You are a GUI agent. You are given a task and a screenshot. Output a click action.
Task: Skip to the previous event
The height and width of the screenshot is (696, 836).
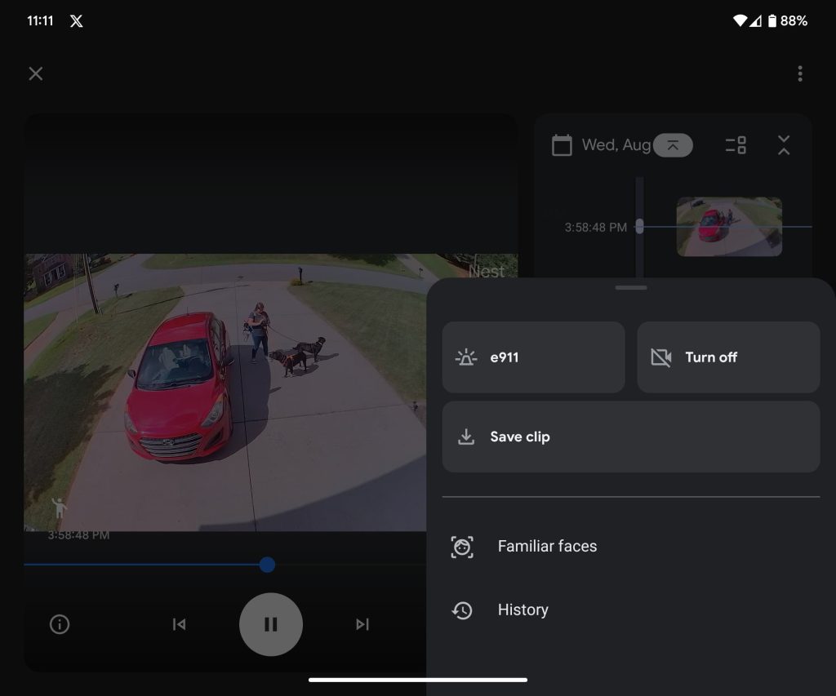[179, 624]
